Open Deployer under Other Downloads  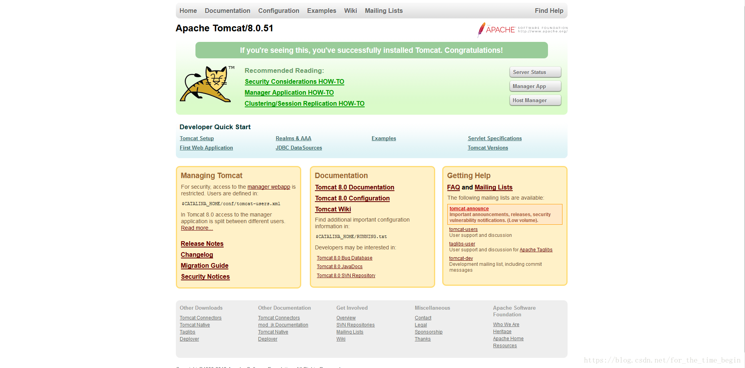[189, 339]
